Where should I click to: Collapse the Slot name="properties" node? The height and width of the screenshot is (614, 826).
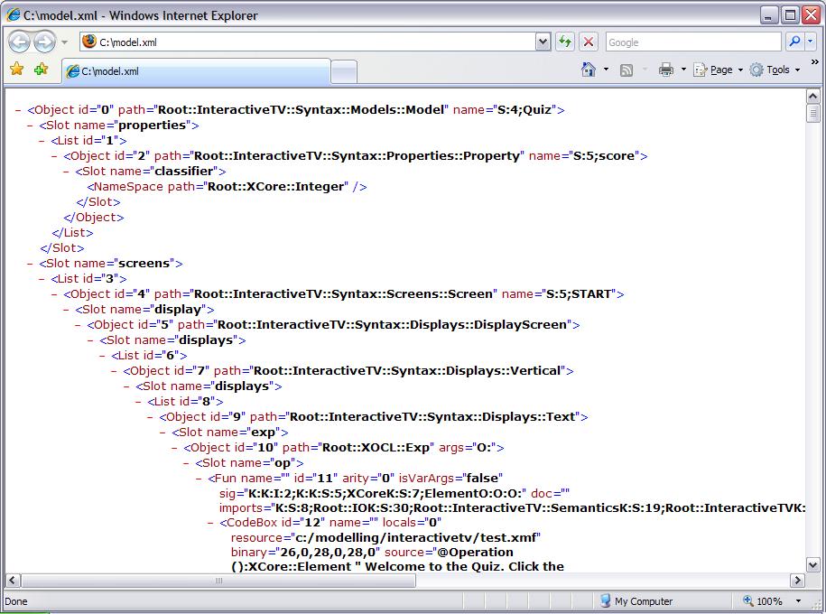click(31, 126)
